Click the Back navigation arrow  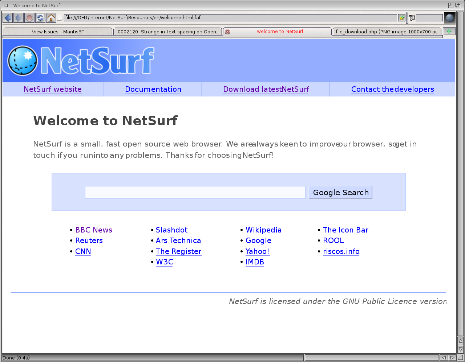click(8, 18)
